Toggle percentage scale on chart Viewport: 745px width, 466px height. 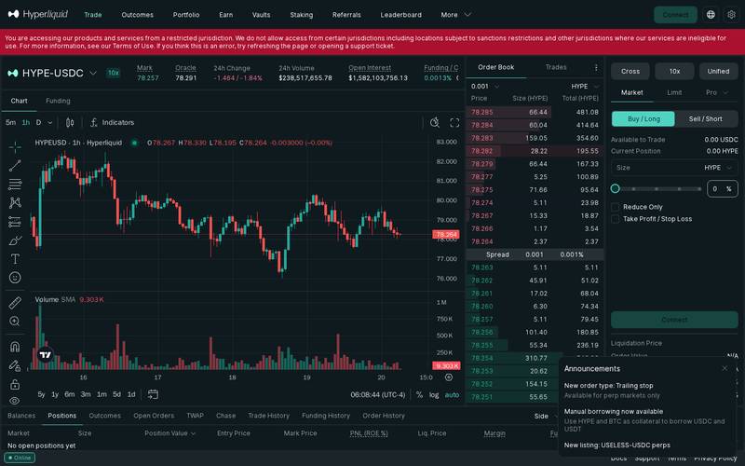[419, 394]
